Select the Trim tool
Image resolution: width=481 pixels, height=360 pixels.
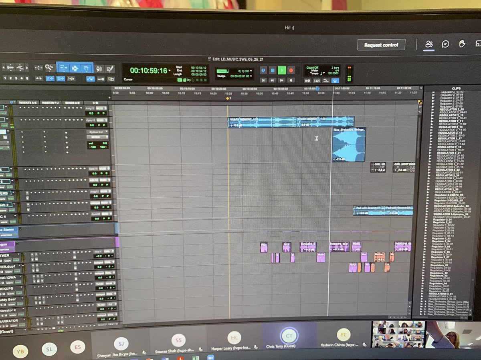click(x=64, y=68)
